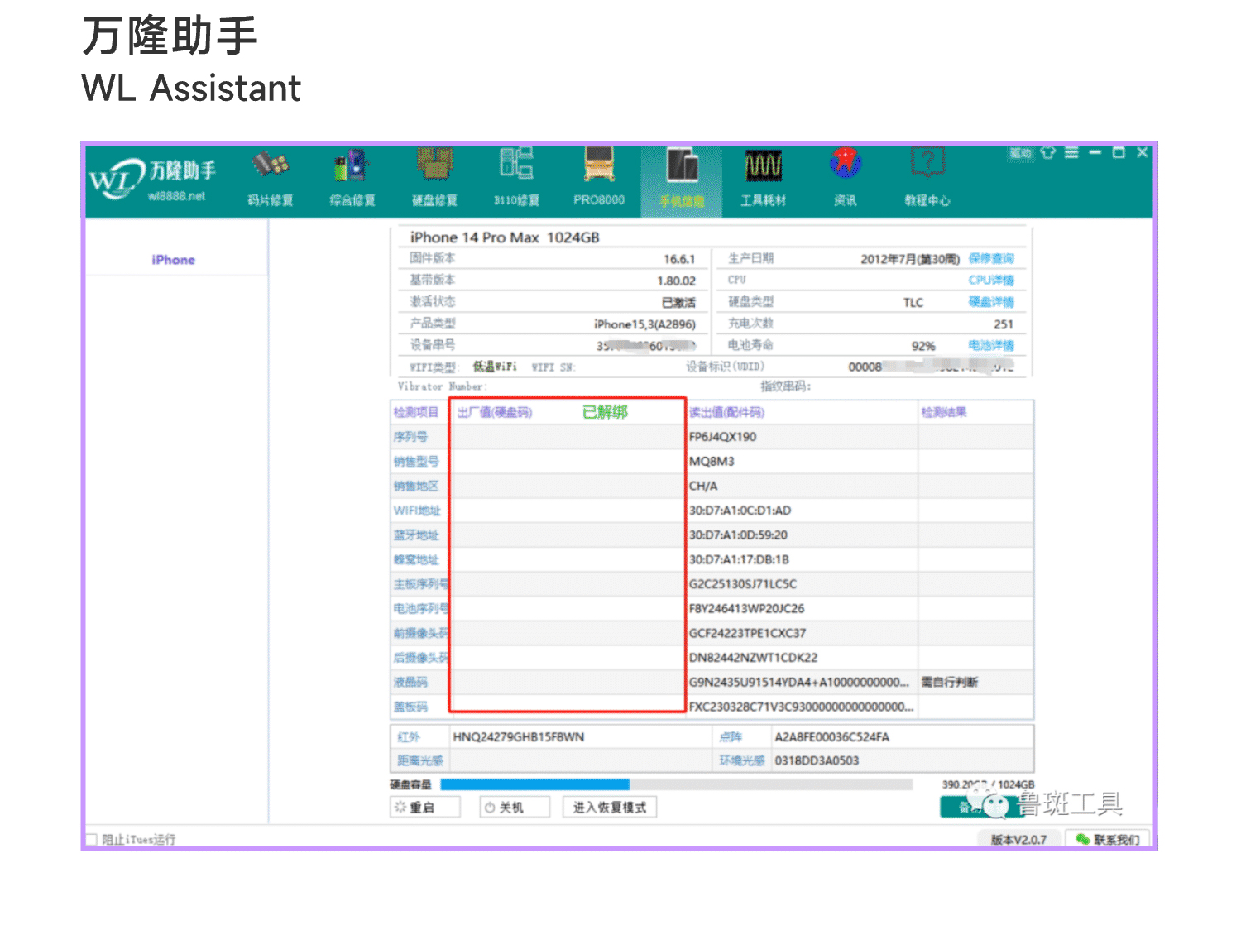Click the 检测项目 column header
The width and height of the screenshot is (1241, 935).
416,412
